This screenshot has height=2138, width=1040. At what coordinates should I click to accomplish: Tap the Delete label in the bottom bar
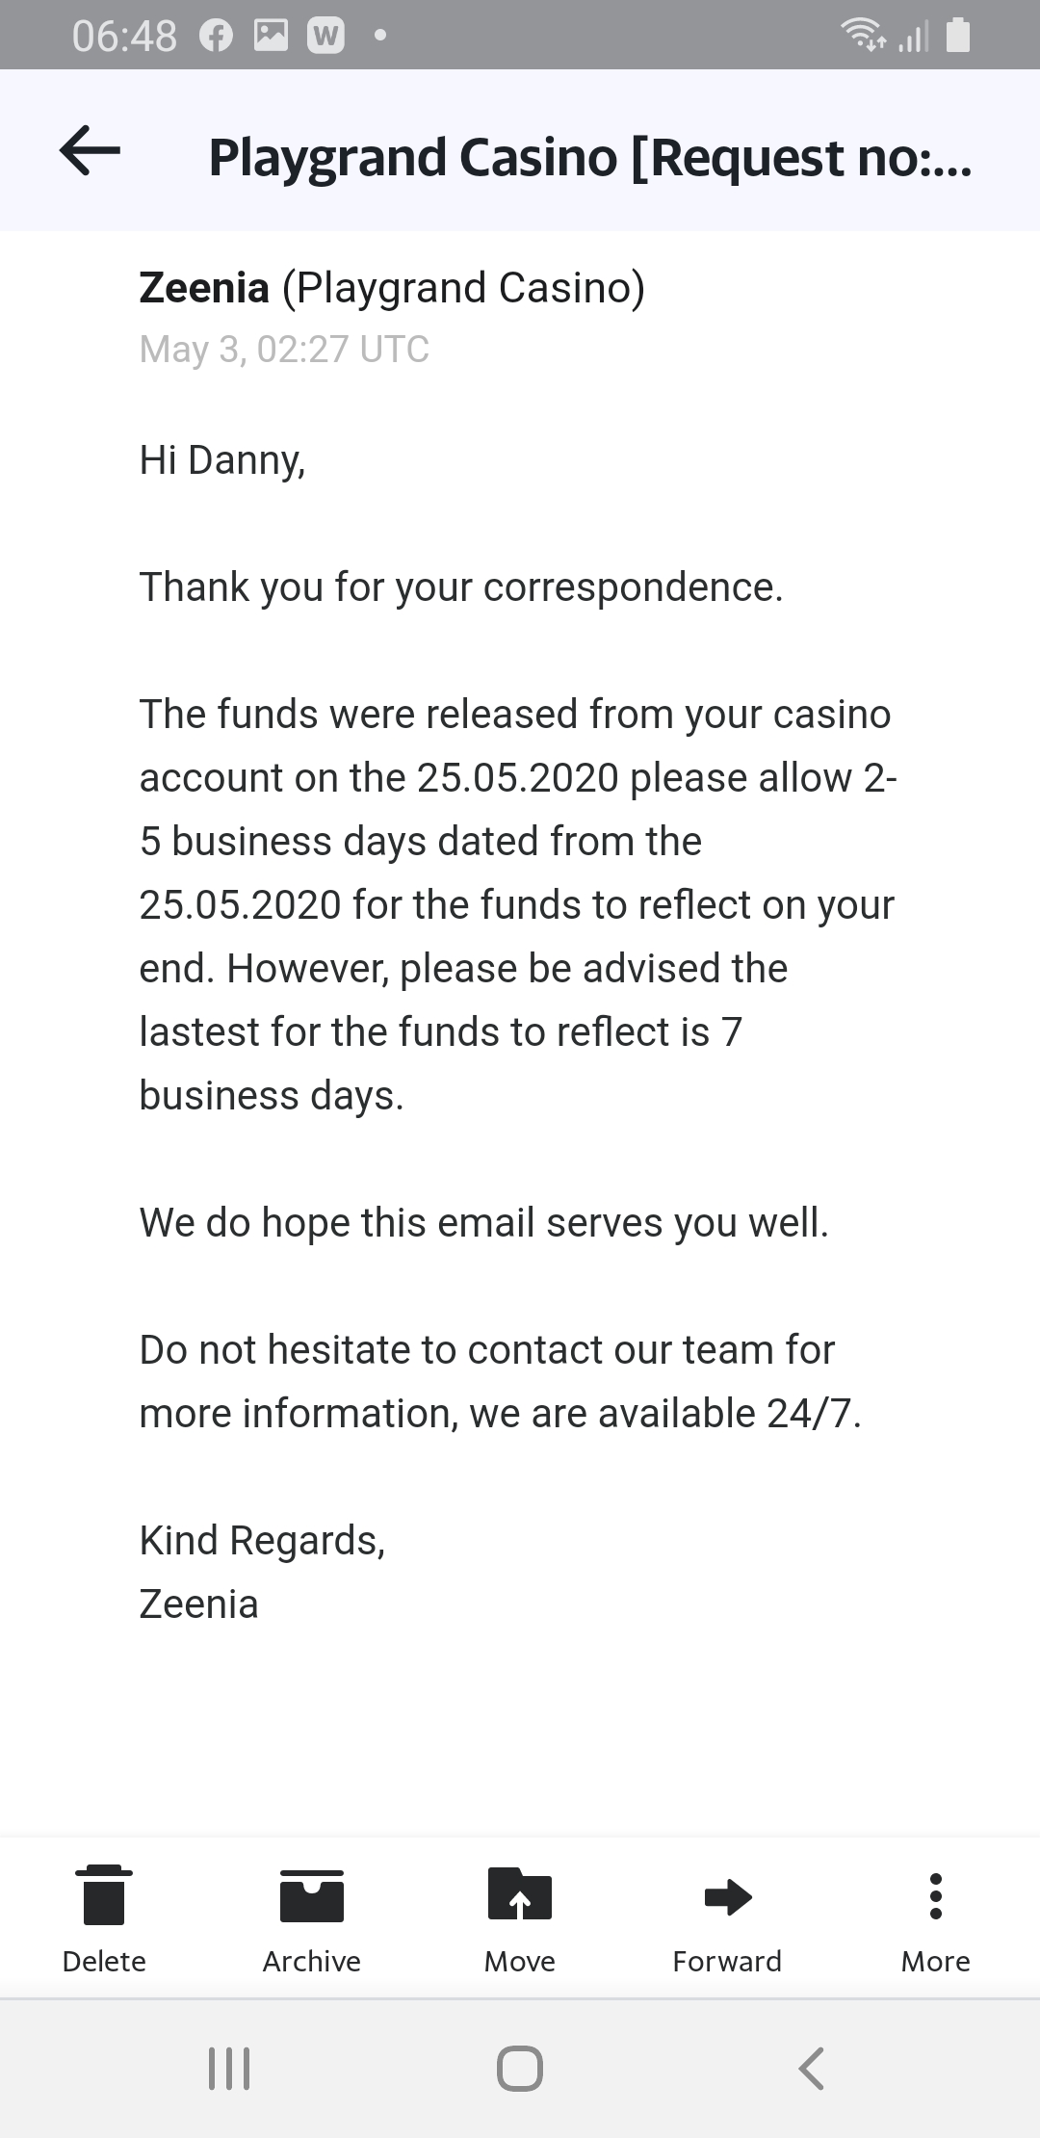[104, 1962]
